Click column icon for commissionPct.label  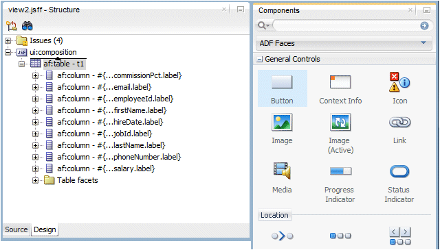pos(49,75)
